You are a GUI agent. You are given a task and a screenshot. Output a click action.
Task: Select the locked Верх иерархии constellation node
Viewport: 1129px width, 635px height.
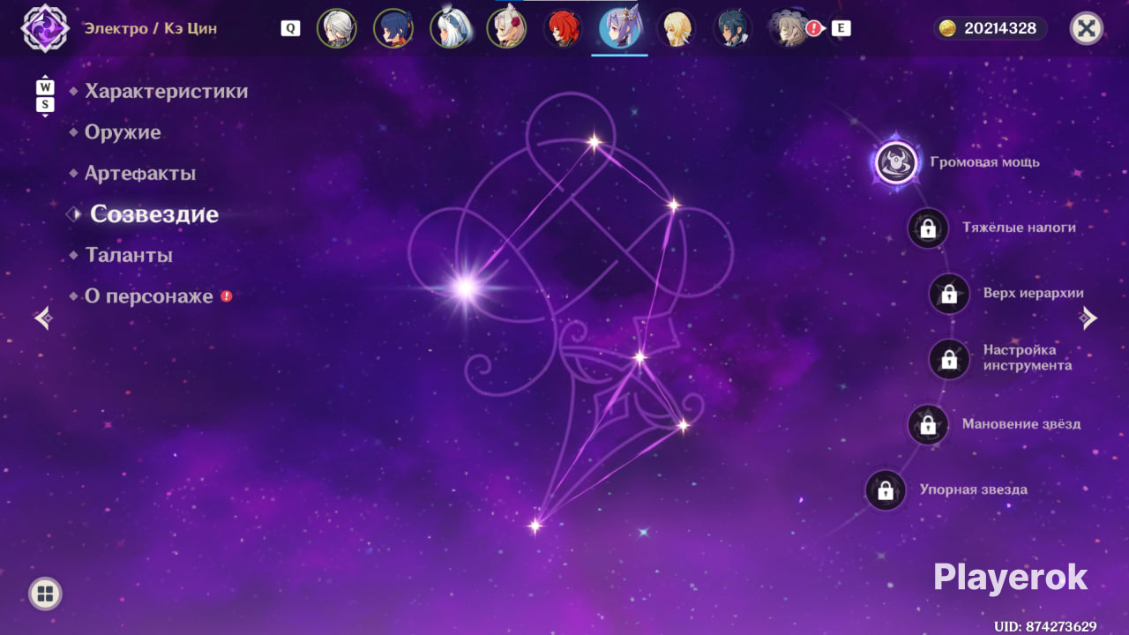(949, 294)
